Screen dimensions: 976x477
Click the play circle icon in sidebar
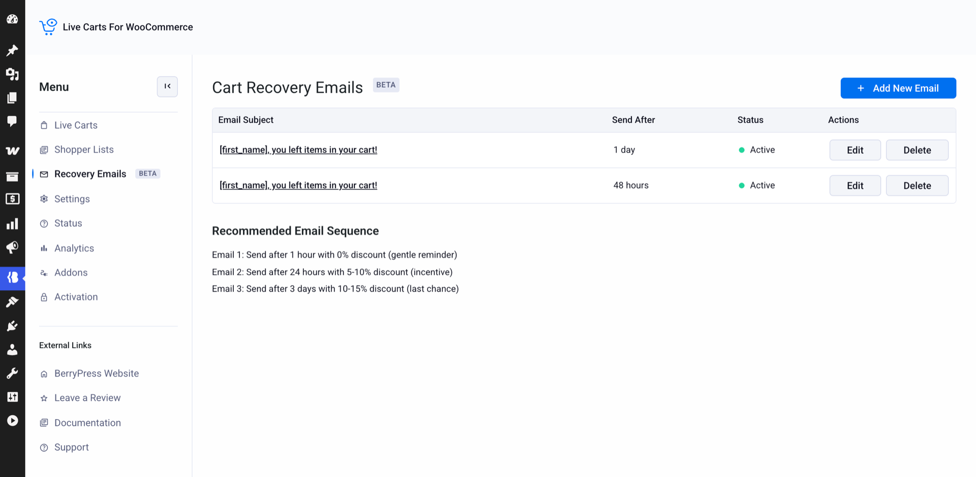(x=12, y=421)
